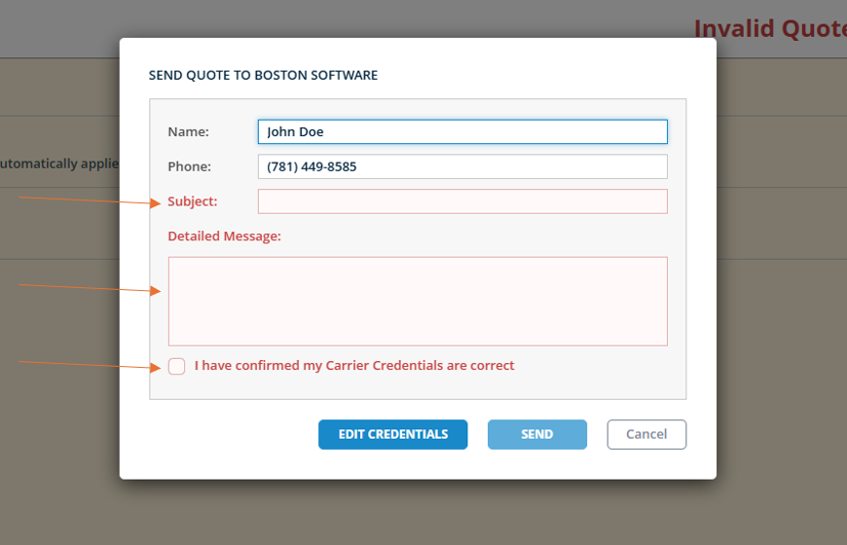Image resolution: width=847 pixels, height=545 pixels.
Task: Click the orange arrow pointing to the checkbox
Action: pyautogui.click(x=88, y=364)
